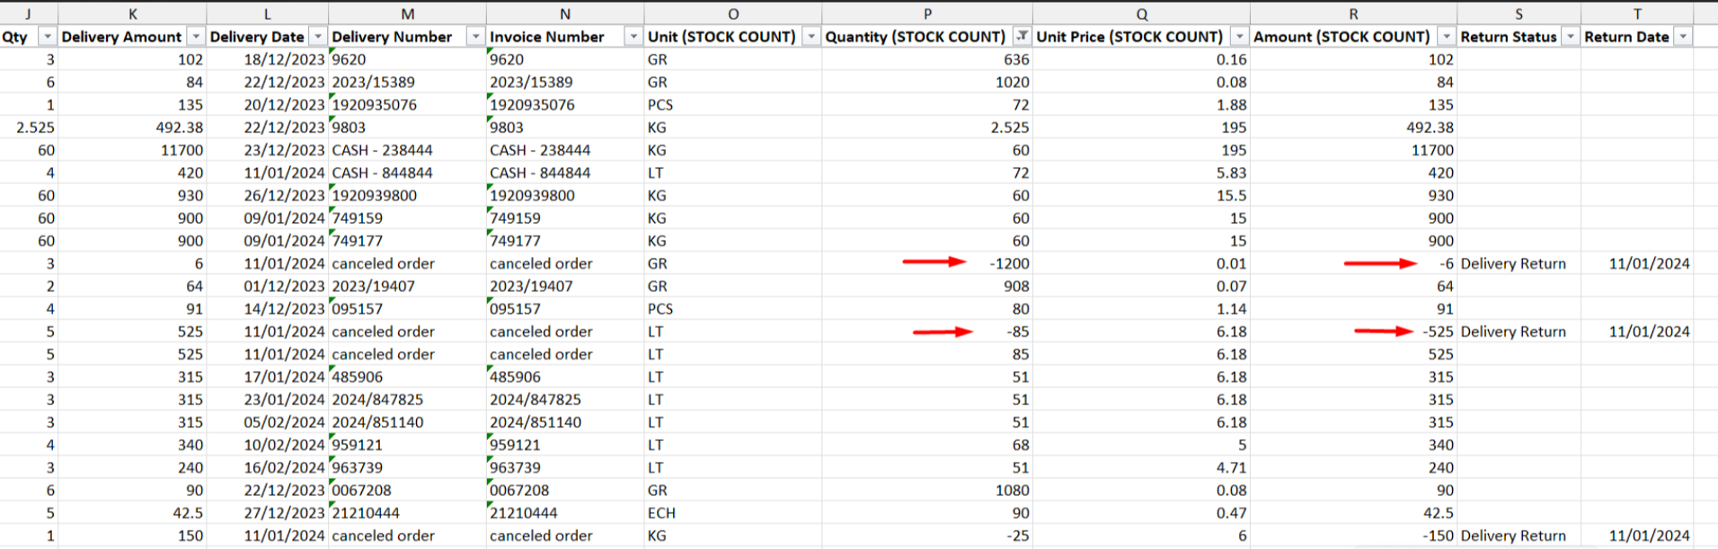
Task: Open the Return Status filter dropdown
Action: (x=1570, y=37)
